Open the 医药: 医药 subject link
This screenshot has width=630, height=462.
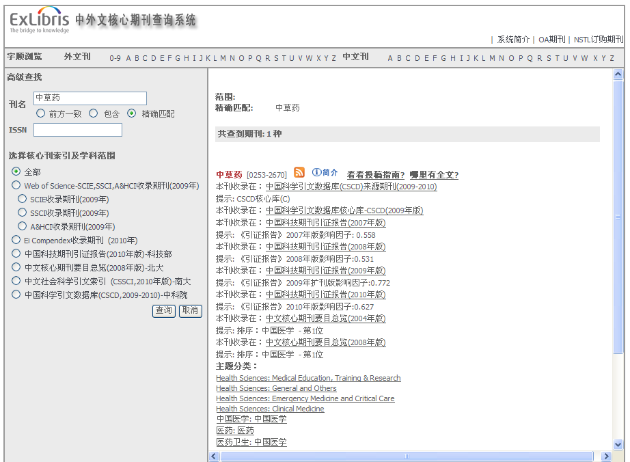click(235, 431)
